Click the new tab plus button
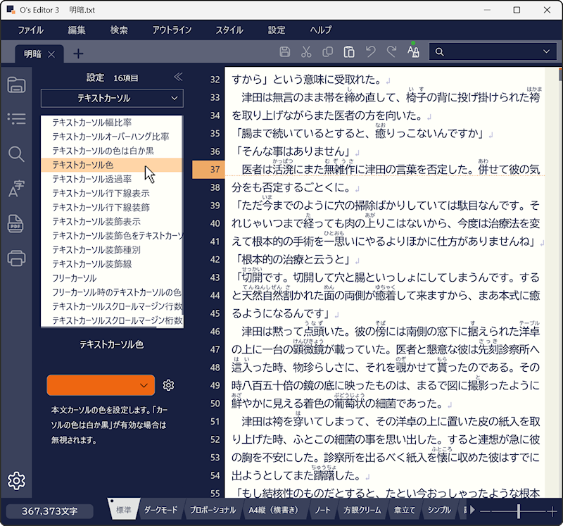Viewport: 563px width, 526px height. coord(78,54)
